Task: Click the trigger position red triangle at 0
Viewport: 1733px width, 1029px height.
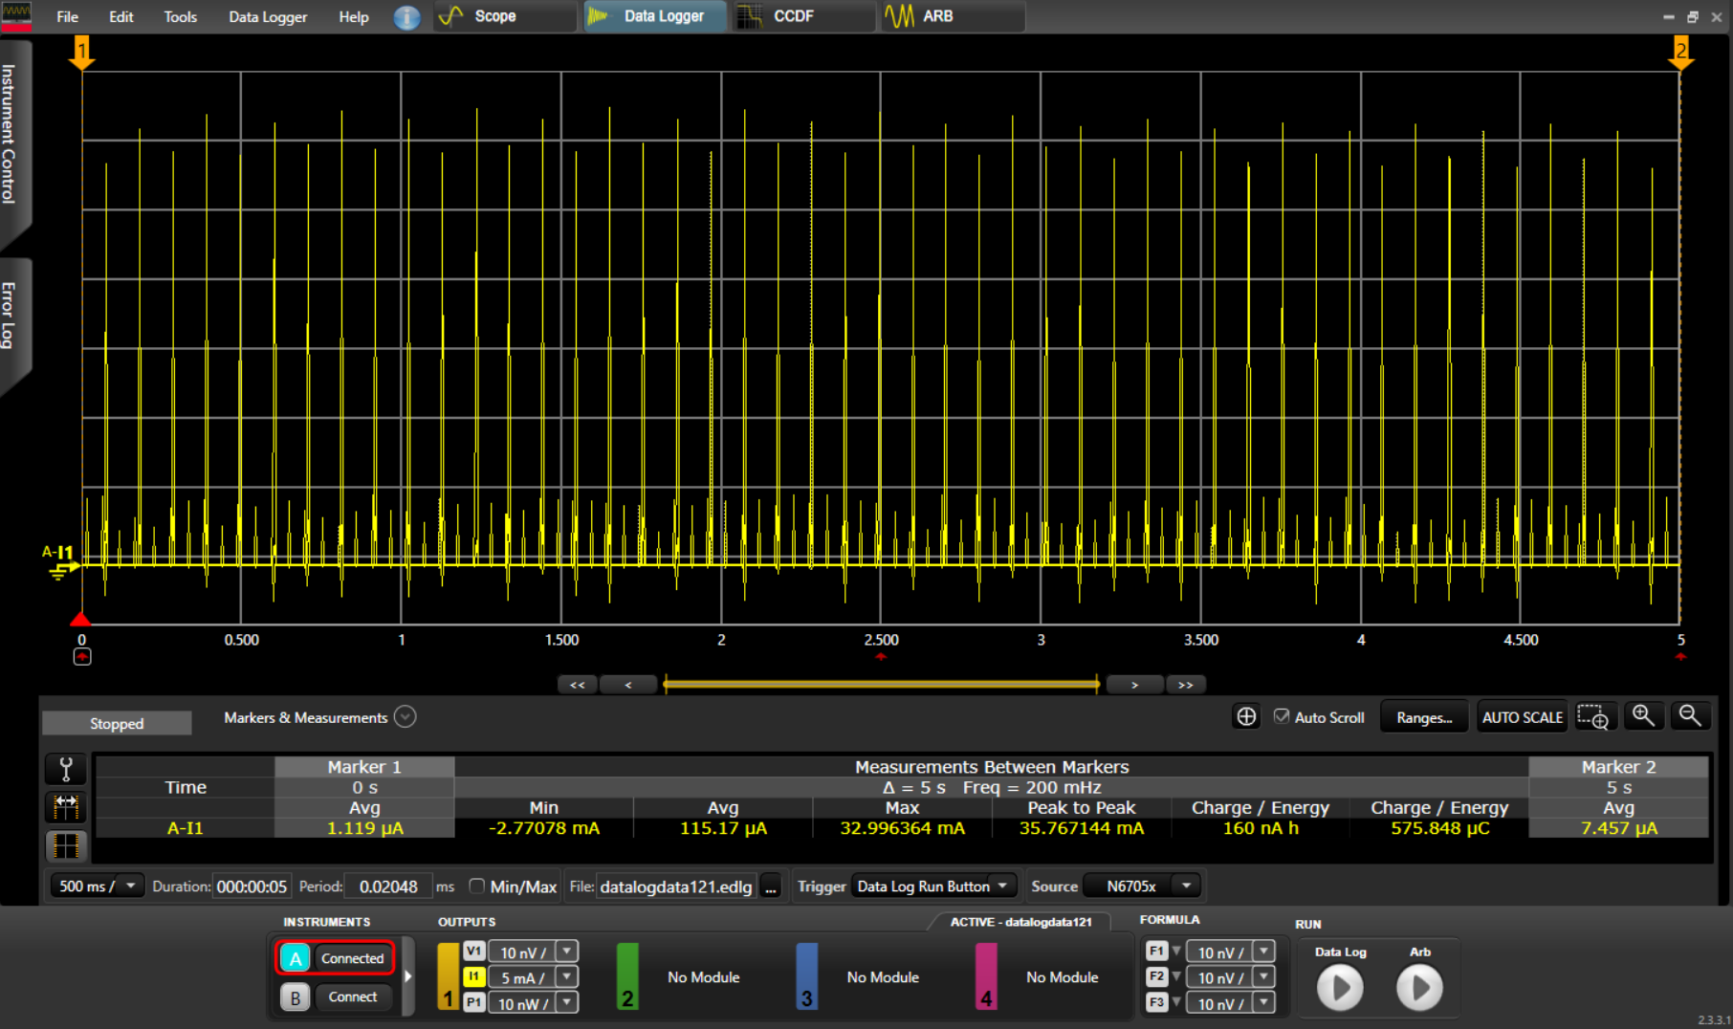Action: 81,619
